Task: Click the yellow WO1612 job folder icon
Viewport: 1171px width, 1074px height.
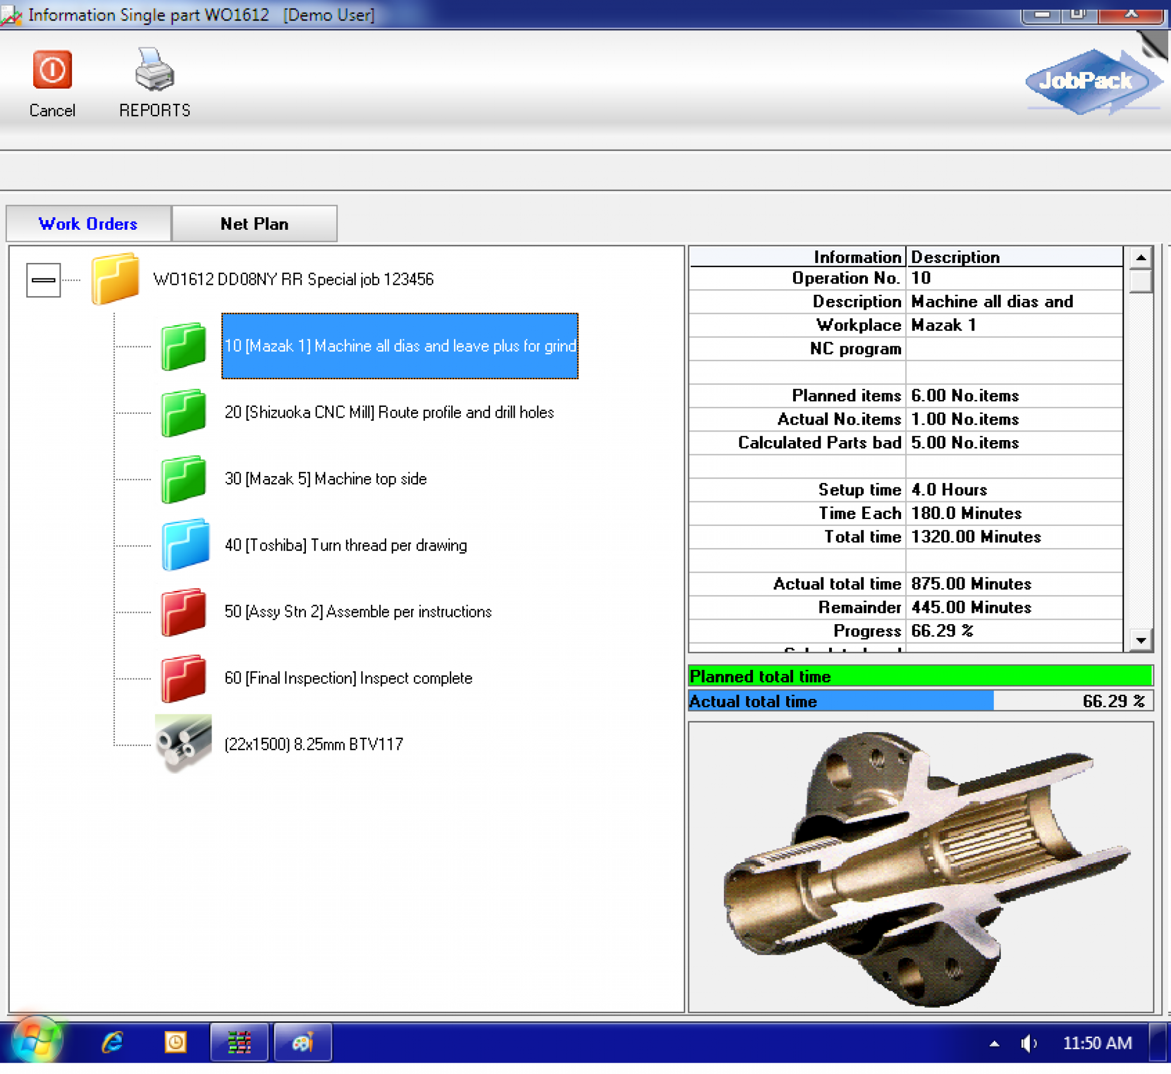Action: pos(115,279)
